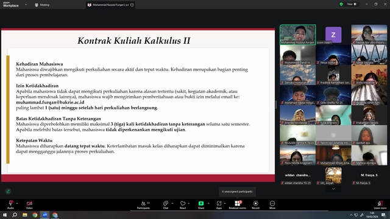Click the Zoom taskbar icon
This screenshot has width=390, height=219.
click(45, 215)
